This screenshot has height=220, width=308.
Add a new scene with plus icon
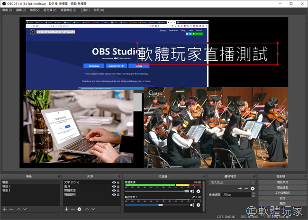pyautogui.click(x=5, y=209)
